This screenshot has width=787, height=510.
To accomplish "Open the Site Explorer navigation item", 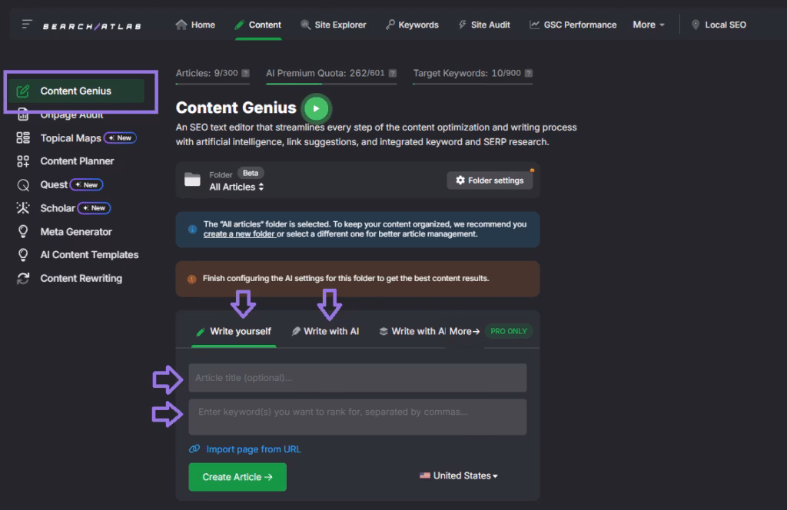I will (x=334, y=25).
